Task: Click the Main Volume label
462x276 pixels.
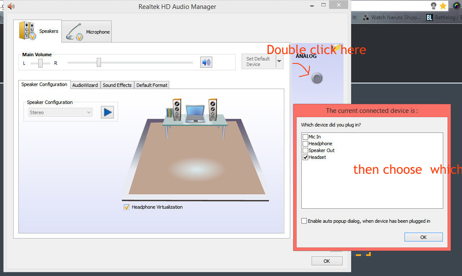Action: click(x=37, y=55)
